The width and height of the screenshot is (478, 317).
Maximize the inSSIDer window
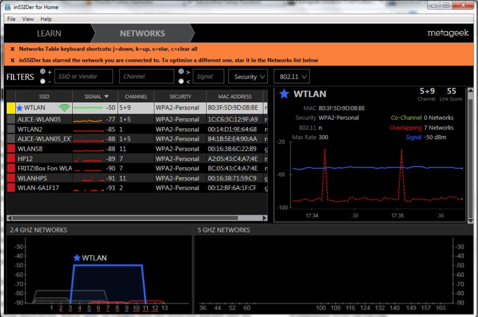(x=446, y=5)
